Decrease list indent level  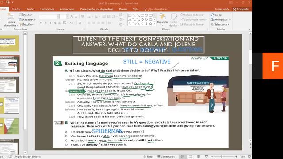(104, 16)
